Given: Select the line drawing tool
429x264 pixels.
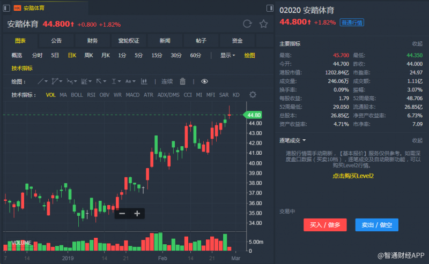Looking at the screenshot, I should tap(41, 81).
